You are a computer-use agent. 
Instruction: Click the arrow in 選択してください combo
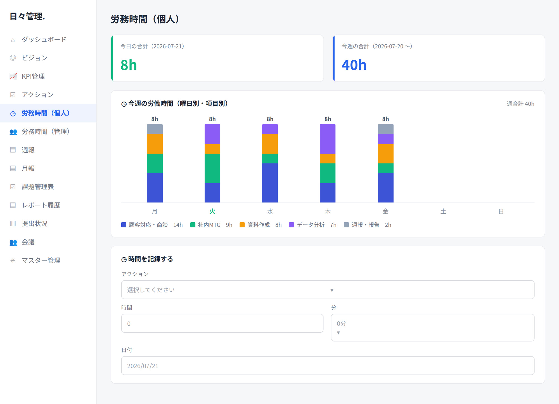point(332,290)
